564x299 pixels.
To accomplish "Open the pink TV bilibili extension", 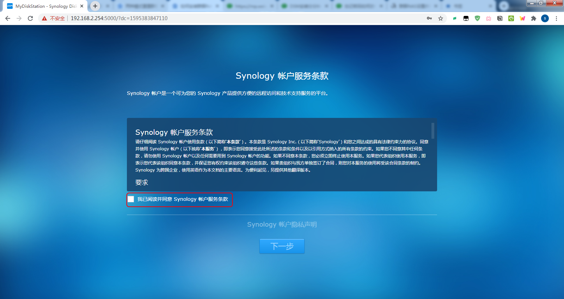I will (489, 18).
